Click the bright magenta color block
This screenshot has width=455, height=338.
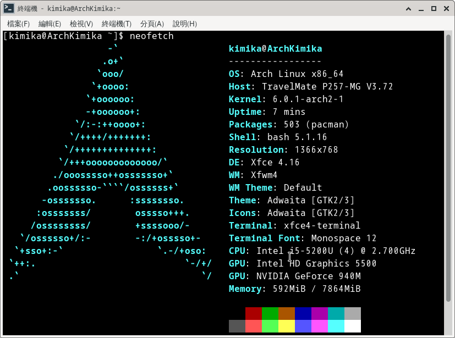[320, 326]
